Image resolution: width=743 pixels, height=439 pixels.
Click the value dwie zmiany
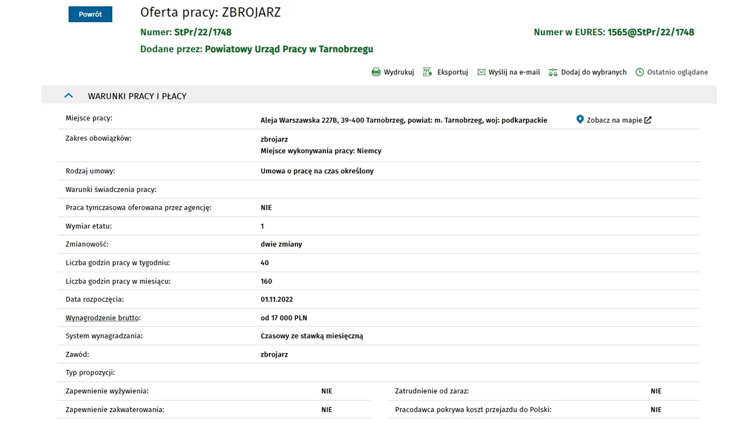point(281,244)
